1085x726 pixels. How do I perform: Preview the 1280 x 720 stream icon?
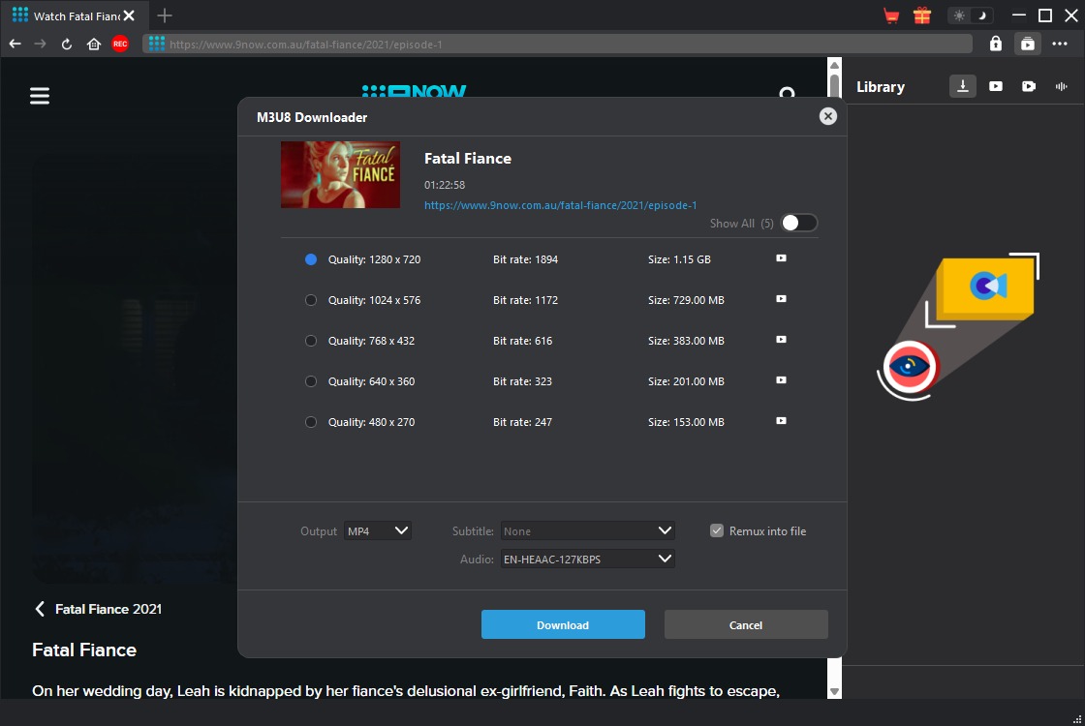point(781,258)
